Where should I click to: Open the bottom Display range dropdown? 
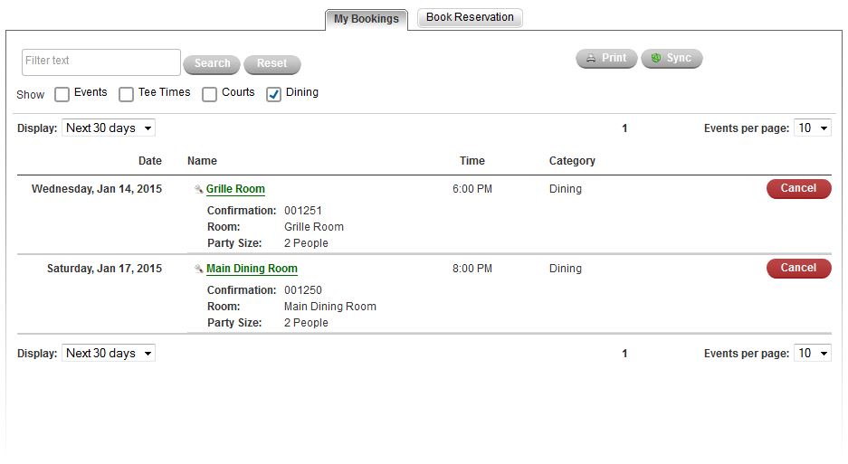pyautogui.click(x=108, y=354)
